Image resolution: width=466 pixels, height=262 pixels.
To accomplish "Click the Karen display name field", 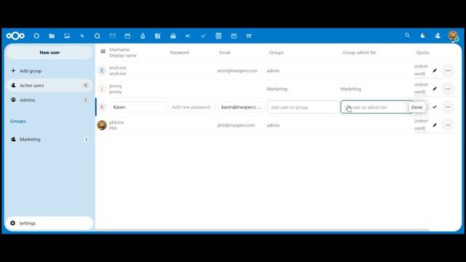I will coord(138,107).
